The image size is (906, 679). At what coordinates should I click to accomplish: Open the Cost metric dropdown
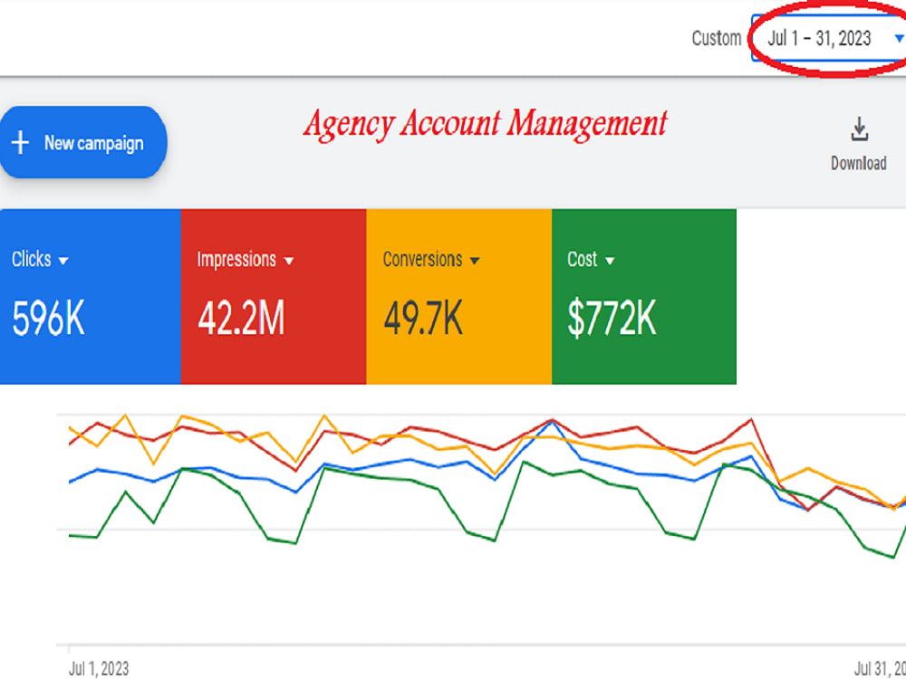[x=591, y=260]
